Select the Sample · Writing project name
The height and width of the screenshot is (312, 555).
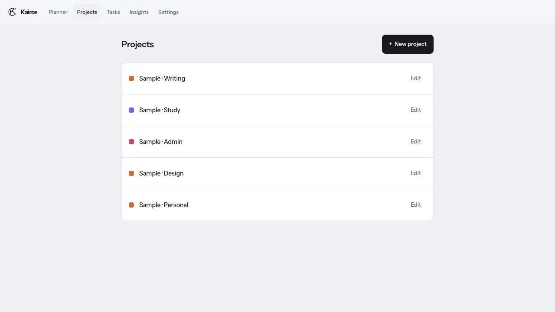(162, 78)
